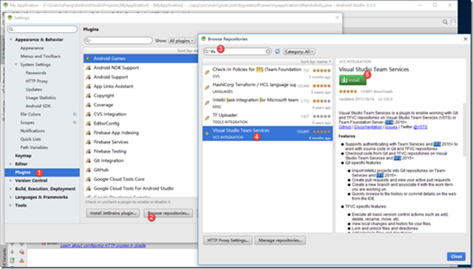Screen dimensions: 473x269
Task: Select Keymap settings item
Action: 23,156
